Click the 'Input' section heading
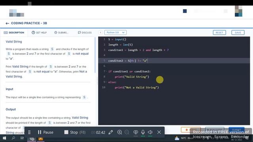Viewport: 253px width, 142px height. (x=9, y=89)
